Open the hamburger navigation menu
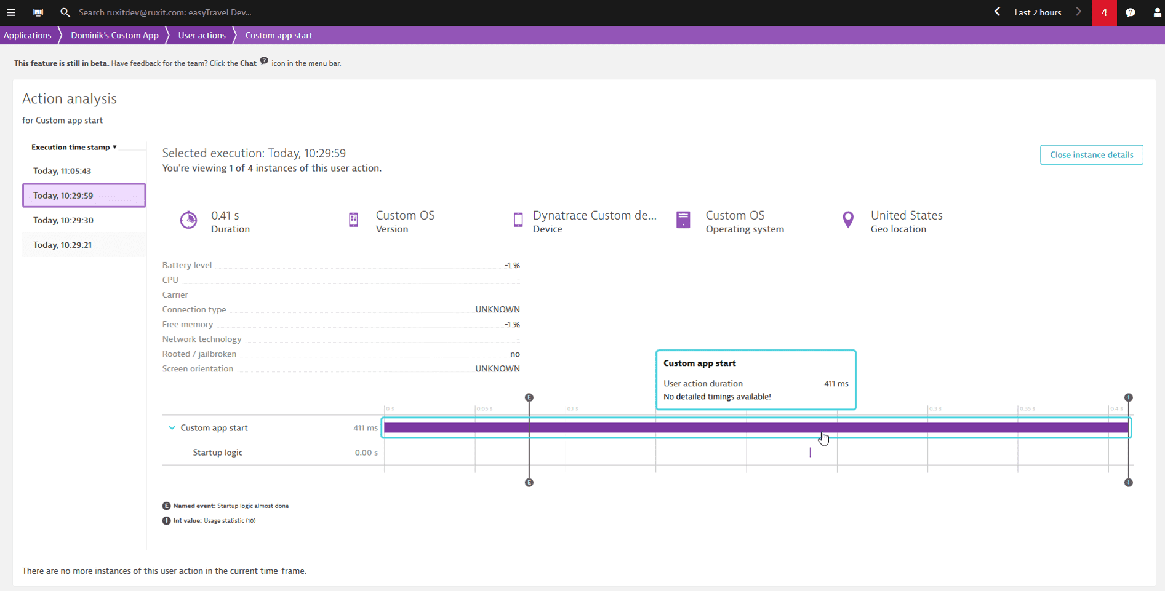1165x591 pixels. pos(11,12)
